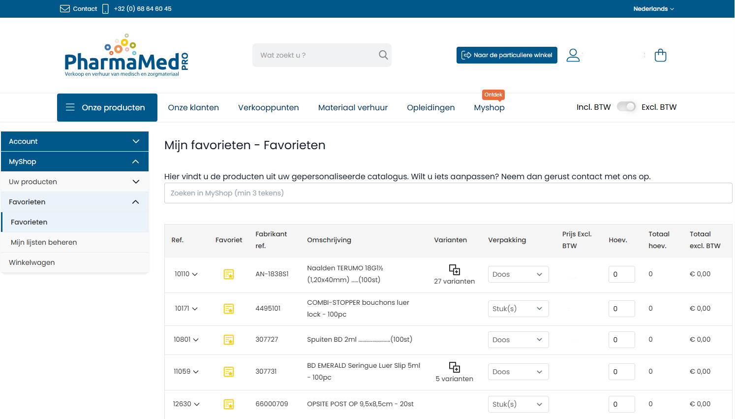This screenshot has width=735, height=419.
Task: Open the Nederlands language dropdown
Action: click(653, 9)
